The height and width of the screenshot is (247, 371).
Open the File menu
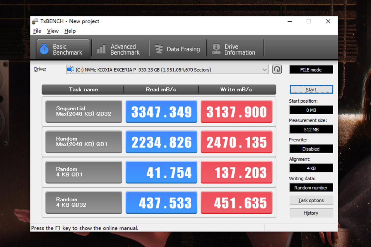pyautogui.click(x=37, y=31)
